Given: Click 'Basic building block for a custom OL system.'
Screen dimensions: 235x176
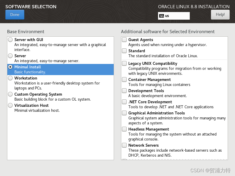Looking at the screenshot, I should point(53,99).
